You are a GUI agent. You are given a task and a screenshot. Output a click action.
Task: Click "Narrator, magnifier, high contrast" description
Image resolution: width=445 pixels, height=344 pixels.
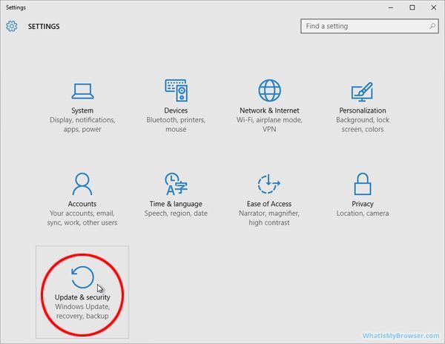[269, 218]
